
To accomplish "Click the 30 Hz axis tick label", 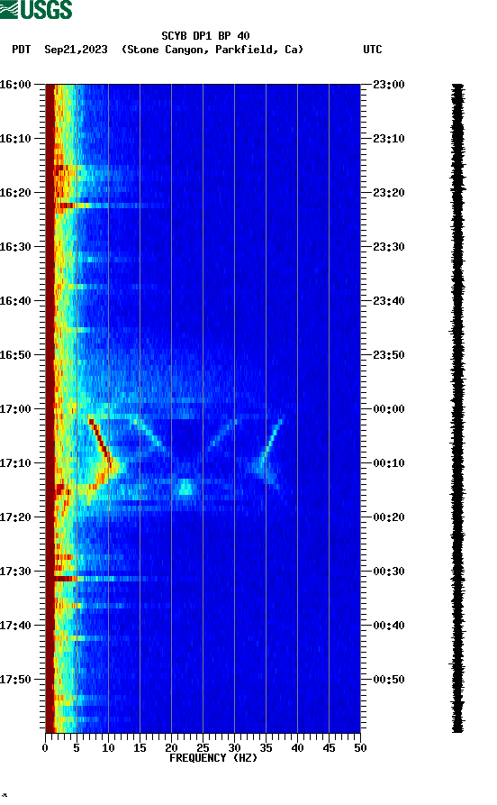I will click(x=234, y=748).
